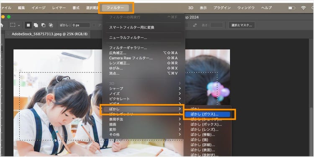Choose Camera Raw フィルター...
Viewport: 314px width, 157px height.
[143, 58]
